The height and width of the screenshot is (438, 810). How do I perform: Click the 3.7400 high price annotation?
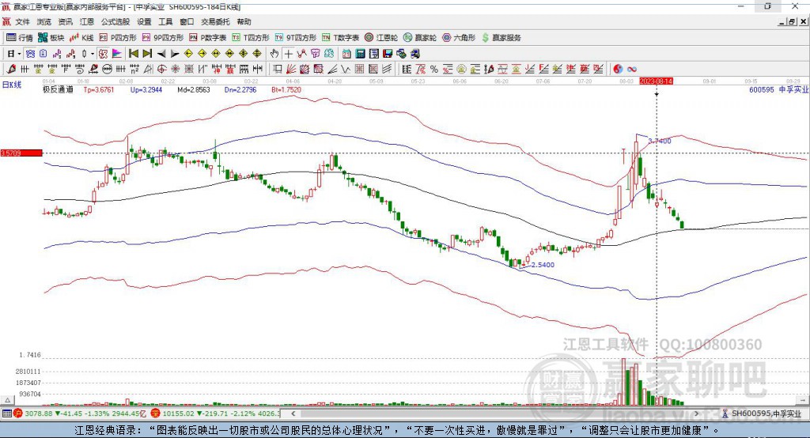click(660, 141)
